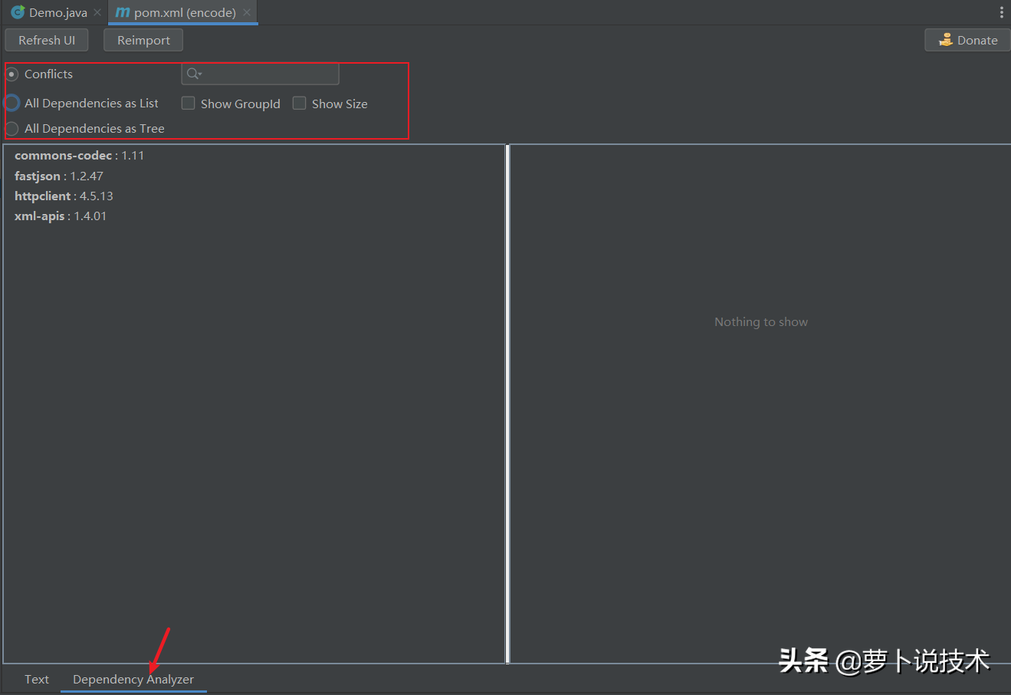Select All Dependencies as List option
Viewport: 1011px width, 695px height.
coord(12,103)
